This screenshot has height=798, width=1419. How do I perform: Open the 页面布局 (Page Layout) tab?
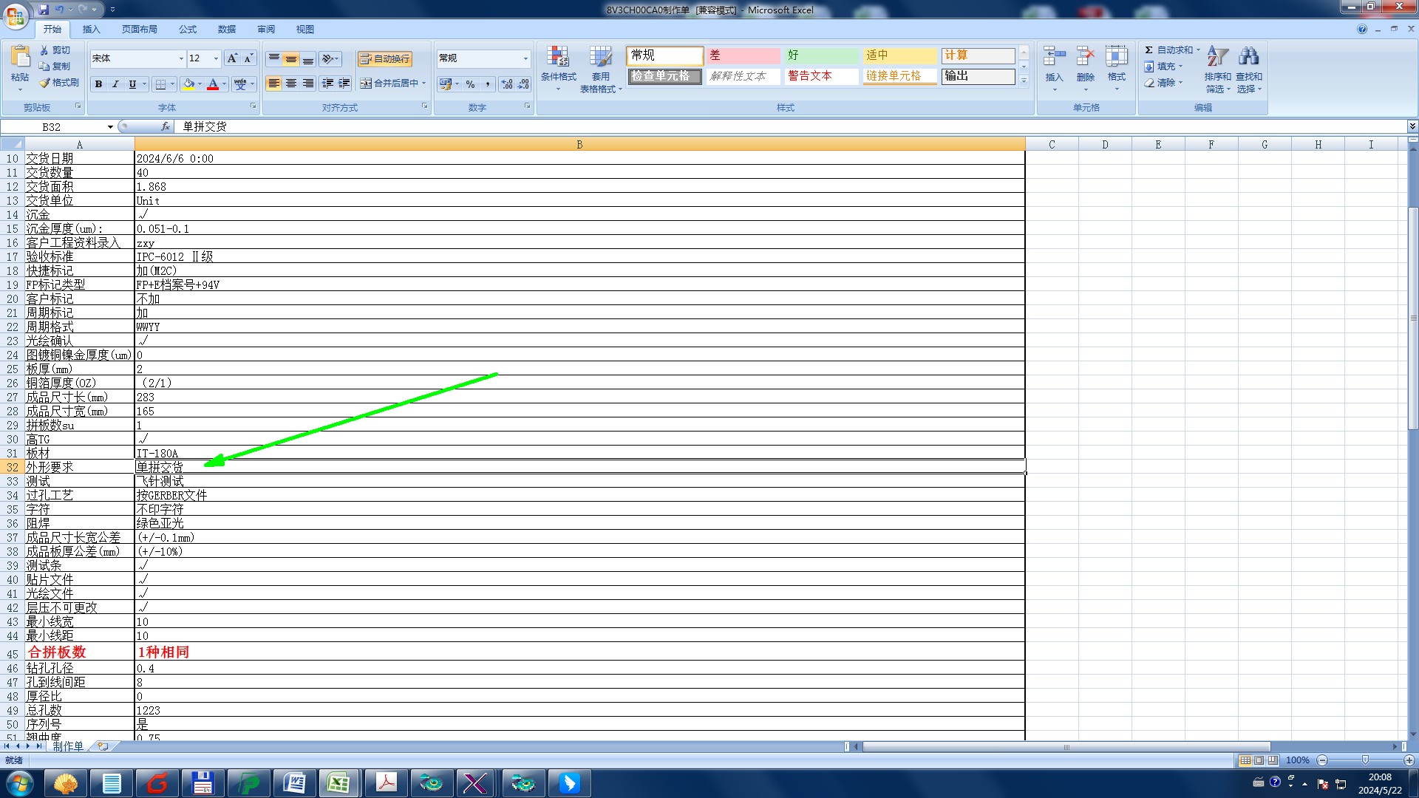[140, 30]
